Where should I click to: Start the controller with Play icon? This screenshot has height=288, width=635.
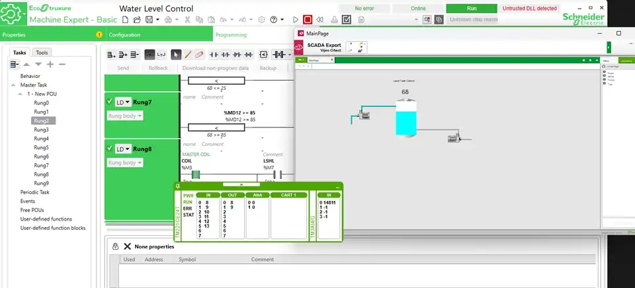tap(296, 19)
